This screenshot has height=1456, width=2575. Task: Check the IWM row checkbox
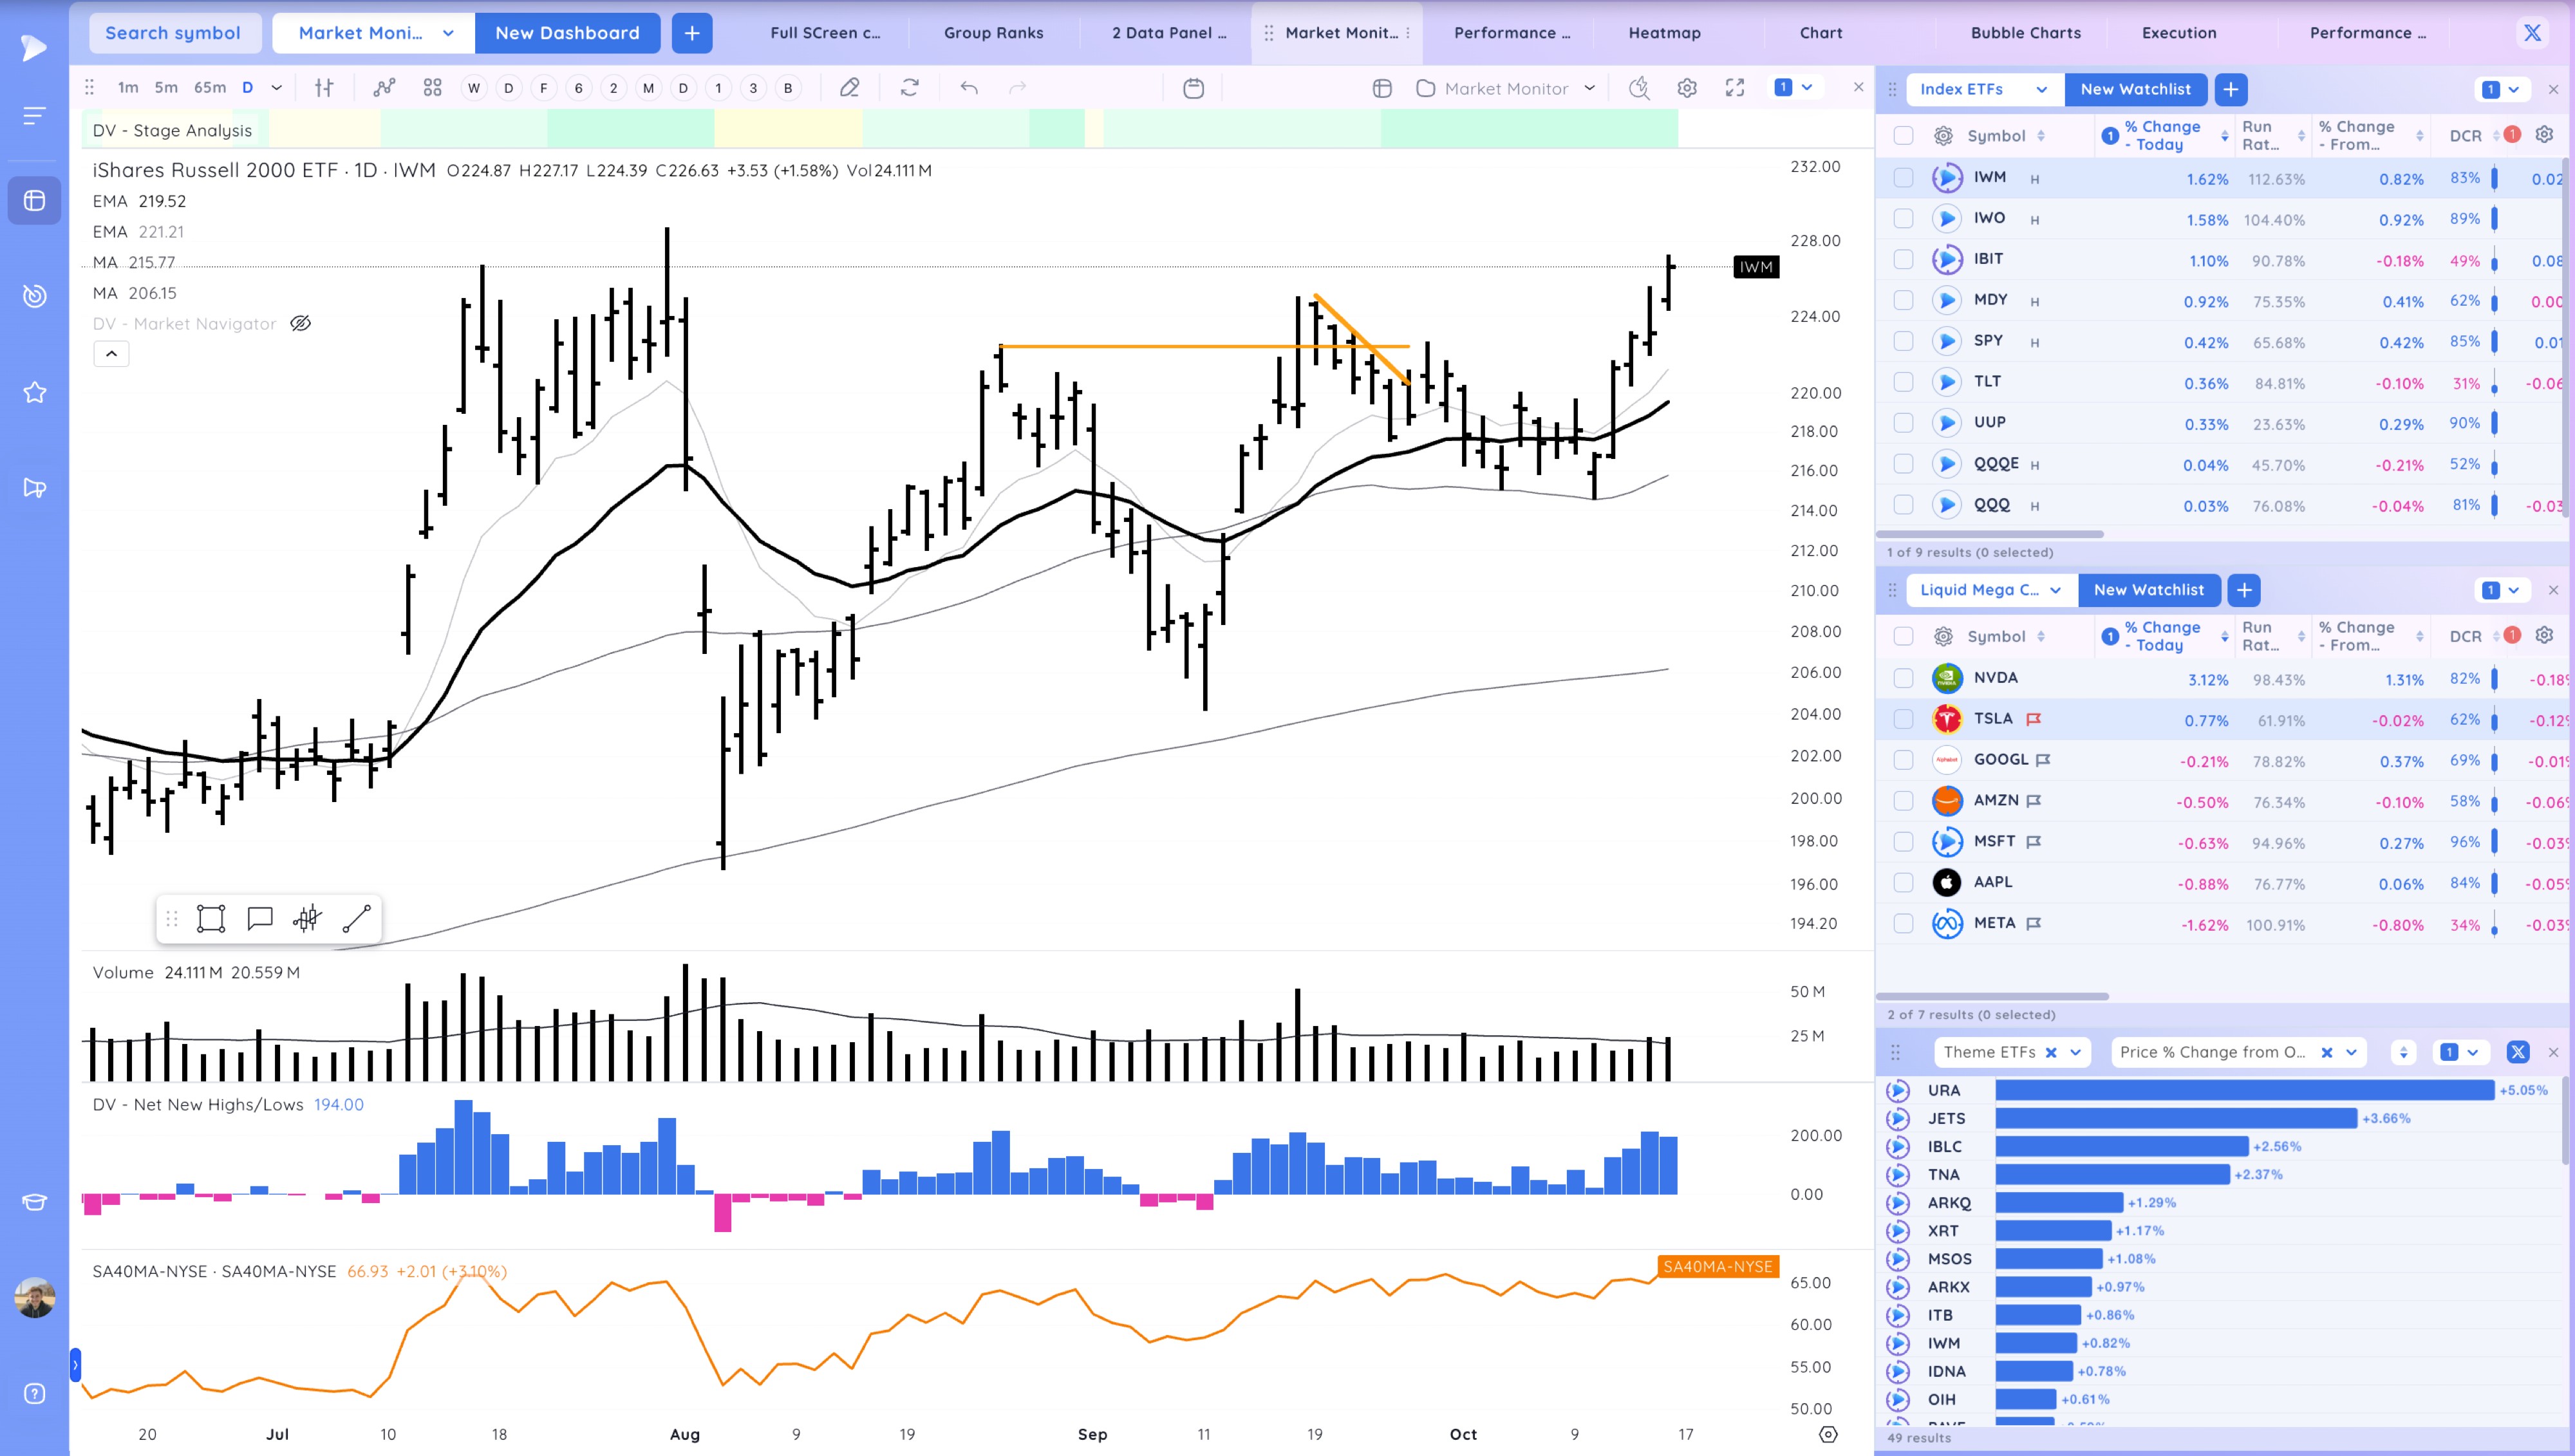1903,178
